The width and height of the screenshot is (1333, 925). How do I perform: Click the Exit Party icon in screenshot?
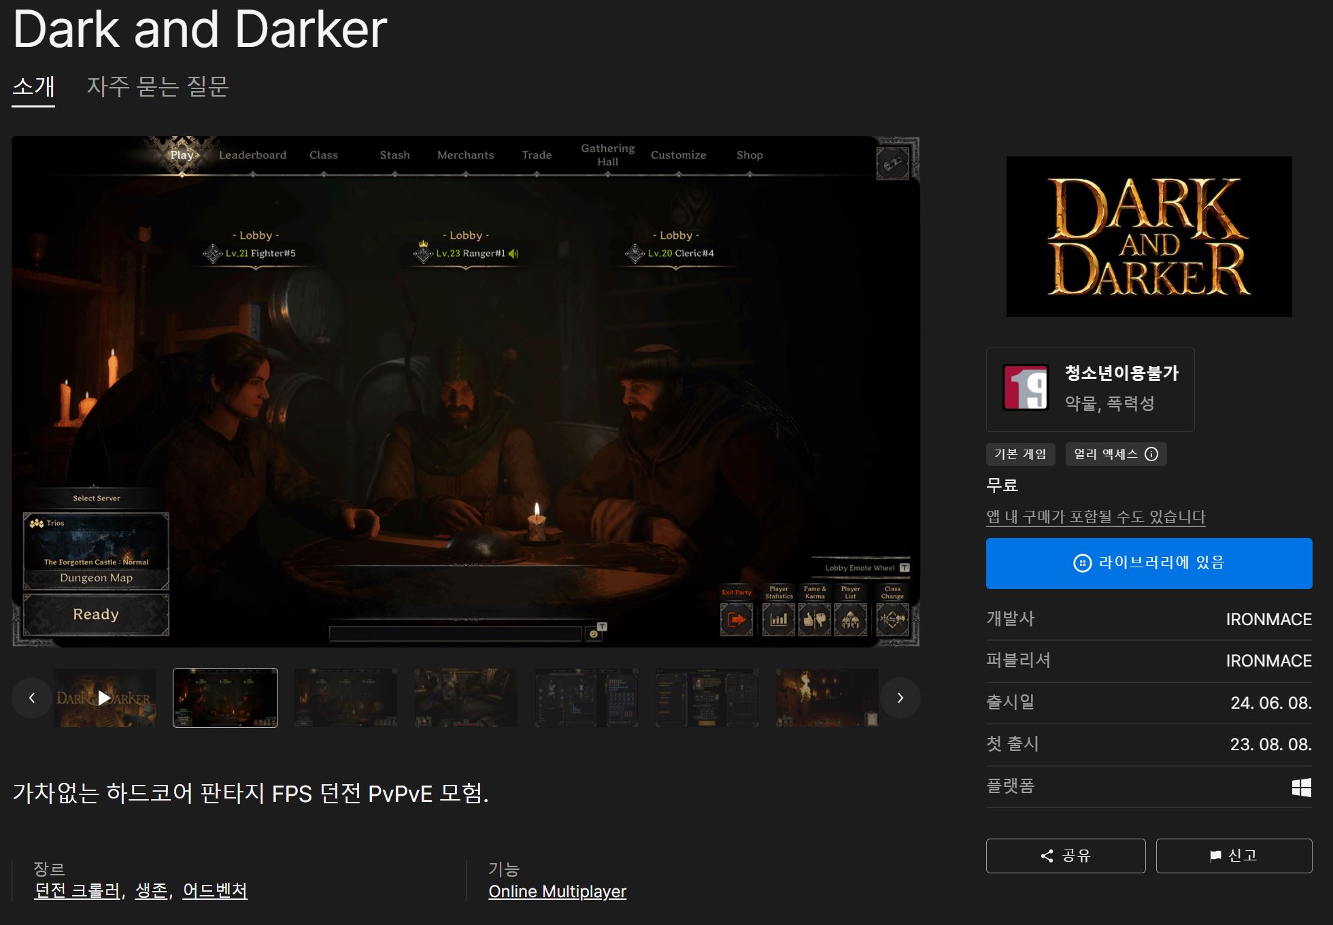pyautogui.click(x=737, y=619)
